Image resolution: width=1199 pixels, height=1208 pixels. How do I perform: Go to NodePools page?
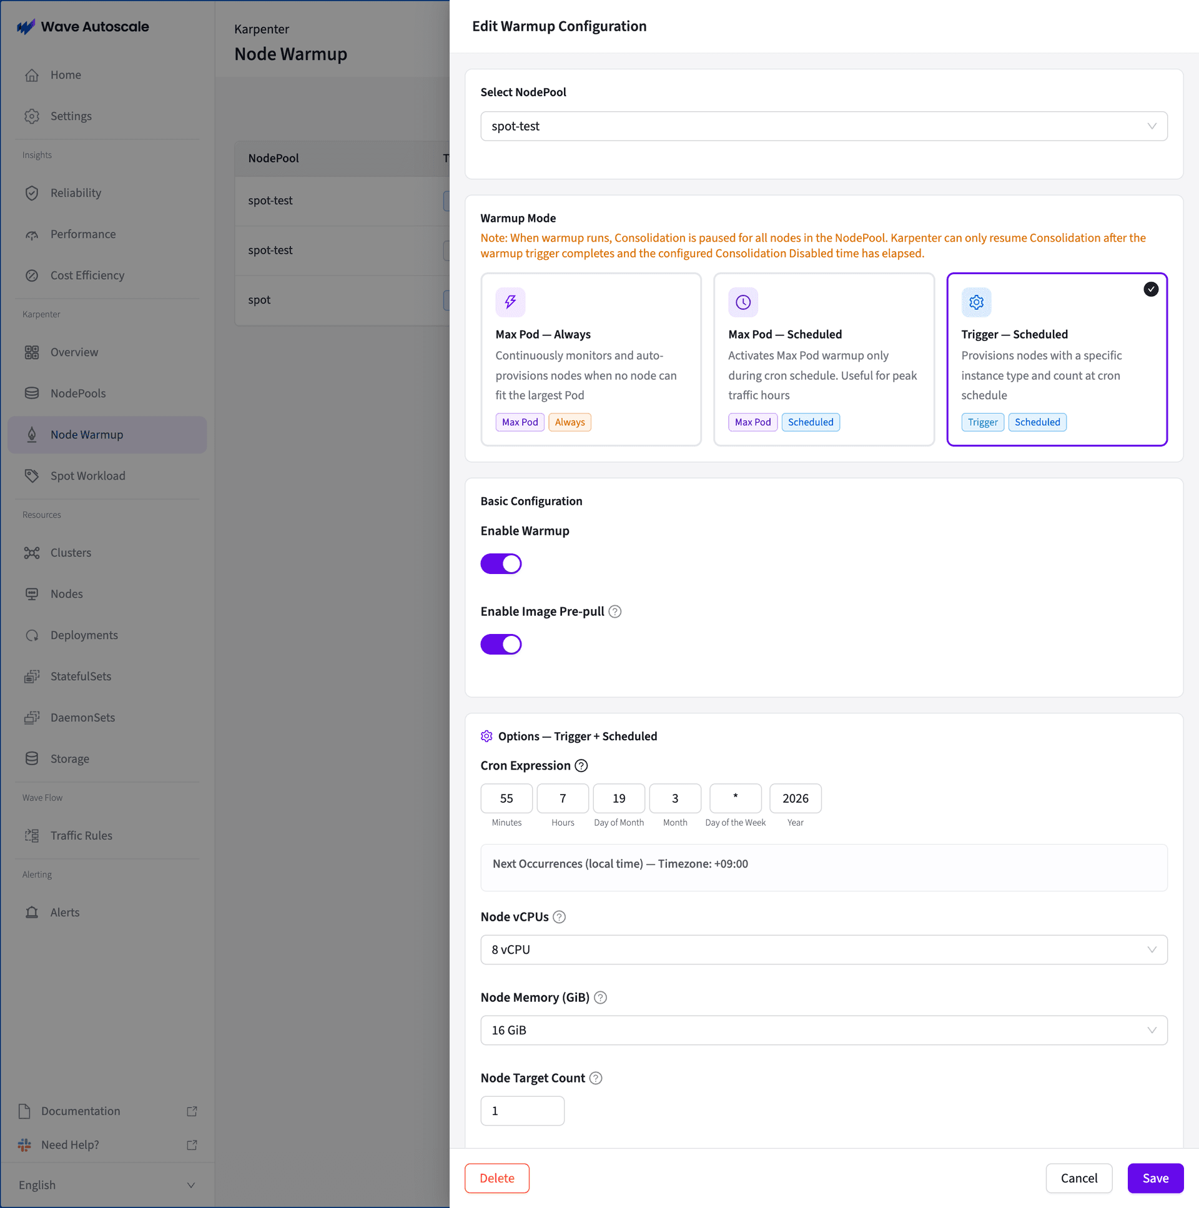[107, 394]
